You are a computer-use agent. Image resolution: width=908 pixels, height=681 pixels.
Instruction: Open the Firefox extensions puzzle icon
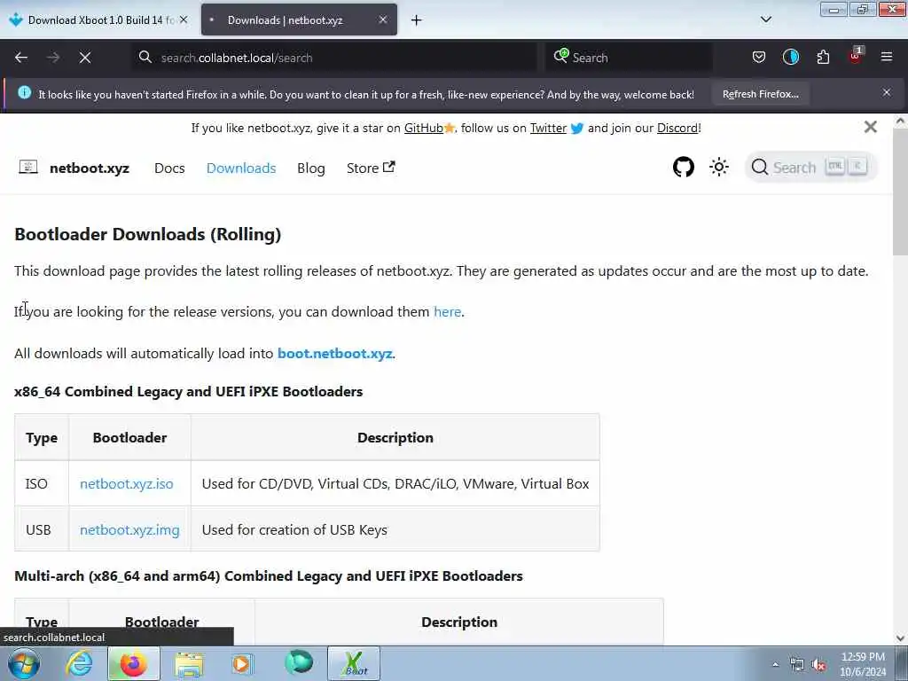tap(823, 57)
